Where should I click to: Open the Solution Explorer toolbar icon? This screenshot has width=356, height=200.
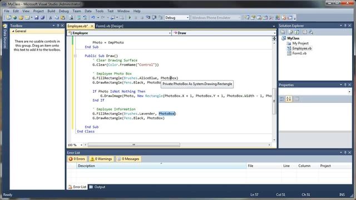[x=247, y=18]
